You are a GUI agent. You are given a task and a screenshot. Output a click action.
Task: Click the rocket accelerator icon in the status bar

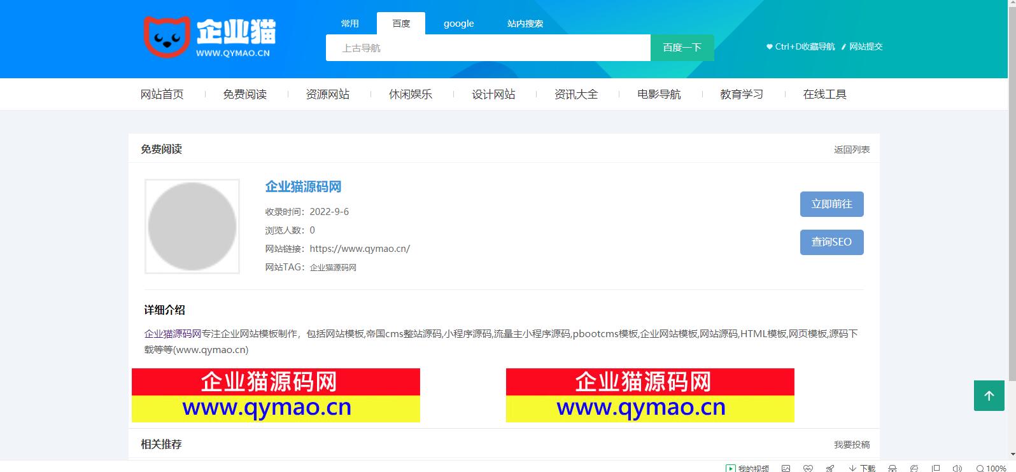click(830, 469)
